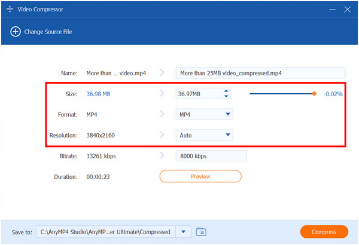Minimize the Video Compressor window
Viewport: 359px width, 245px height.
(332, 10)
